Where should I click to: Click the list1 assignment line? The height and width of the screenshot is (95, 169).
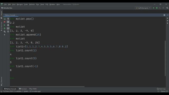[42, 46]
